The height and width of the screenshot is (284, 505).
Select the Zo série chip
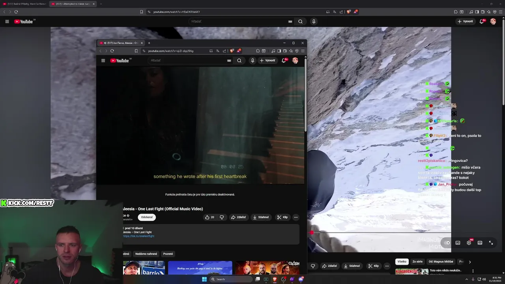pos(417,262)
